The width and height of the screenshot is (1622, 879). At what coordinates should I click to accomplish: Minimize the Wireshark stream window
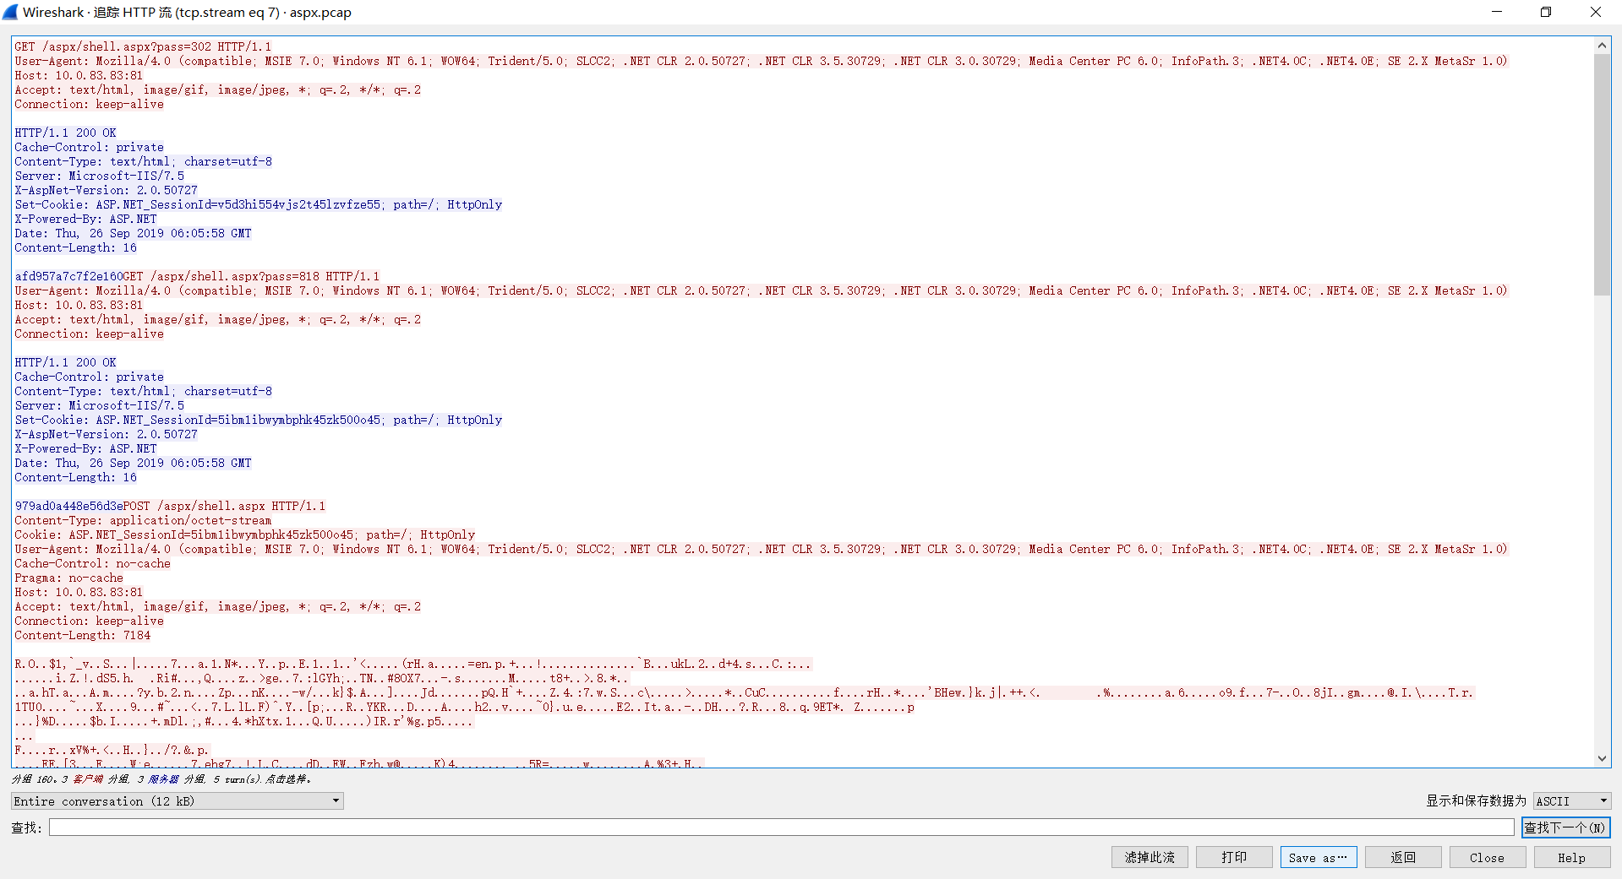1497,12
